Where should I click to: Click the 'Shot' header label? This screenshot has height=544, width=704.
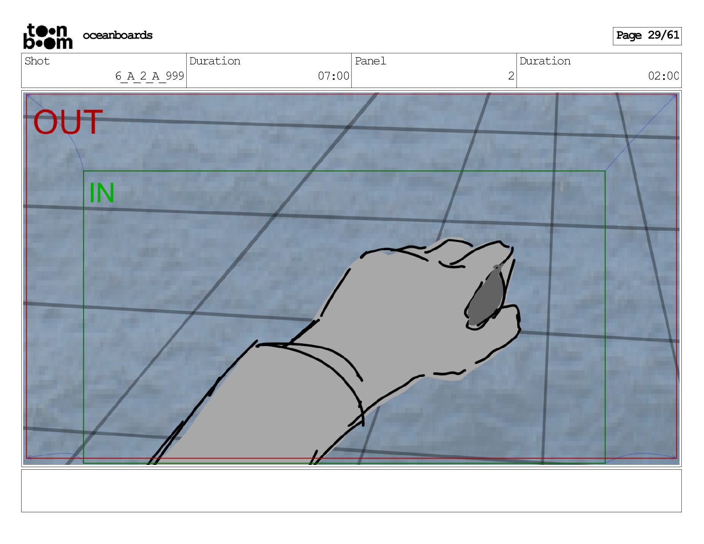(x=37, y=61)
